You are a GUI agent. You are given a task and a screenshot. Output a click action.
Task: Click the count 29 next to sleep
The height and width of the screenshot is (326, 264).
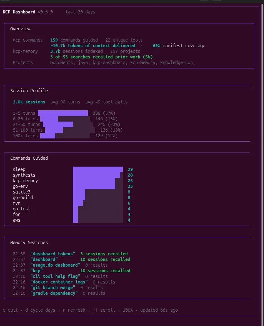click(130, 169)
